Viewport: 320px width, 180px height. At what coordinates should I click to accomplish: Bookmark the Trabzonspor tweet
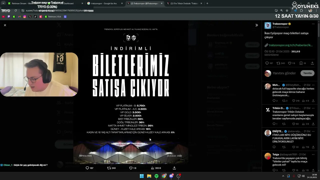click(301, 63)
